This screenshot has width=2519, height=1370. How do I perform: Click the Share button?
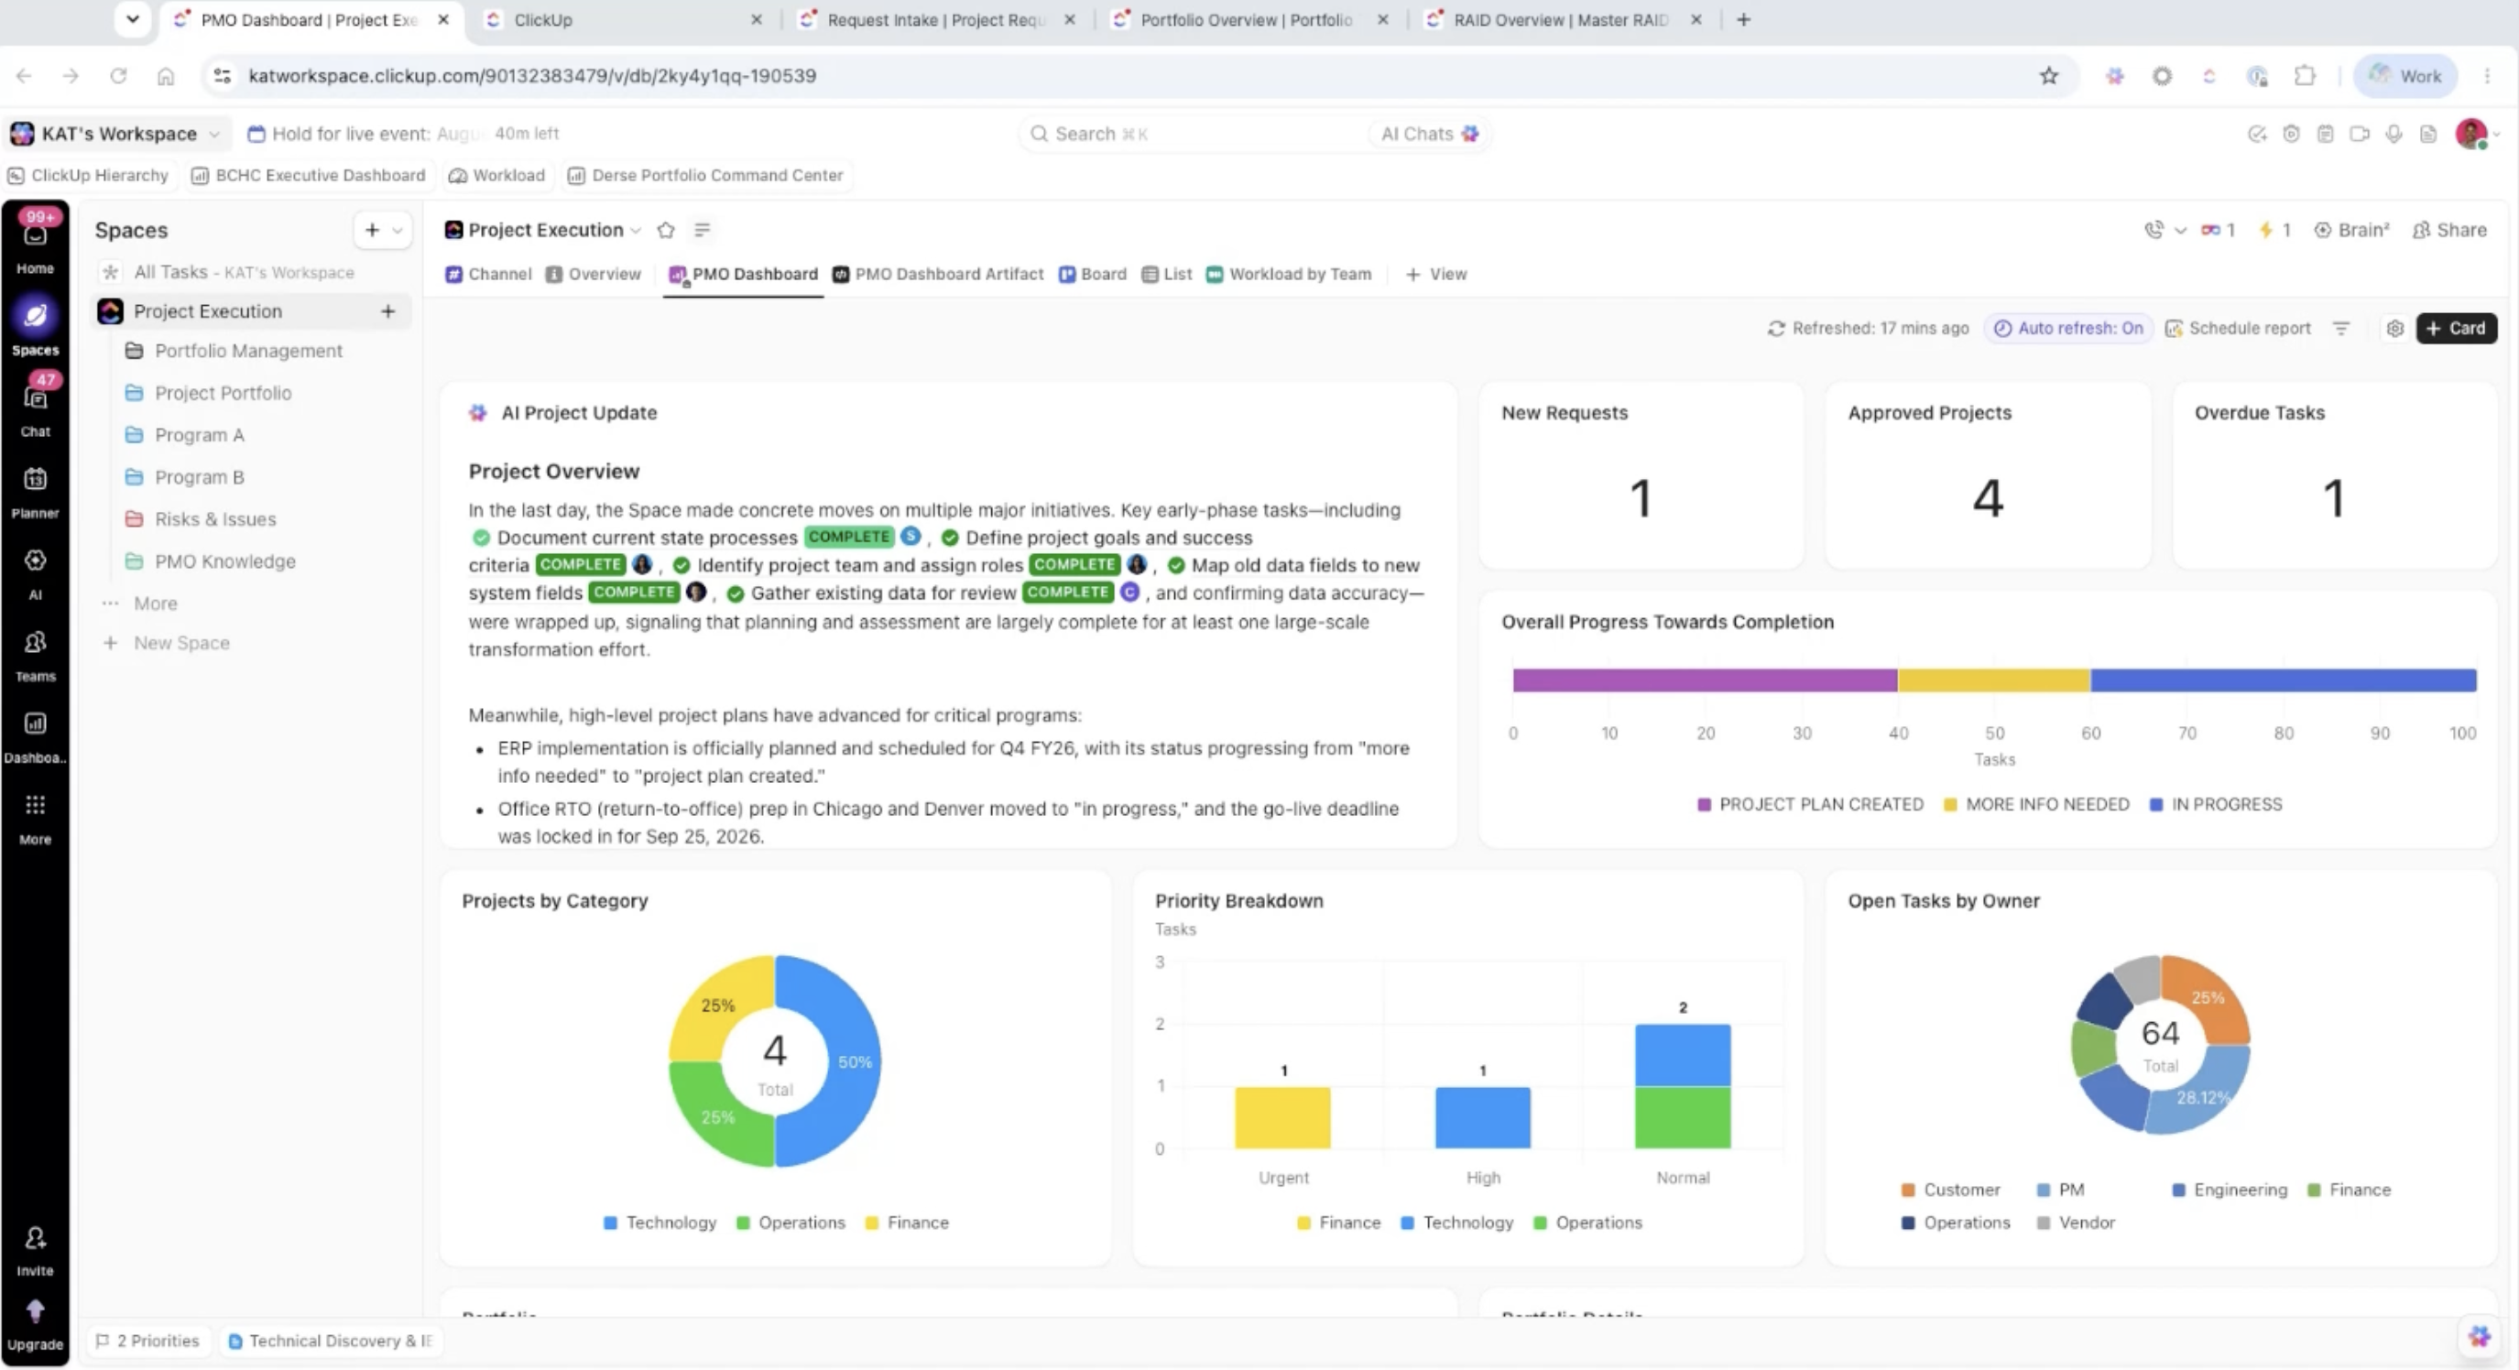click(2449, 230)
